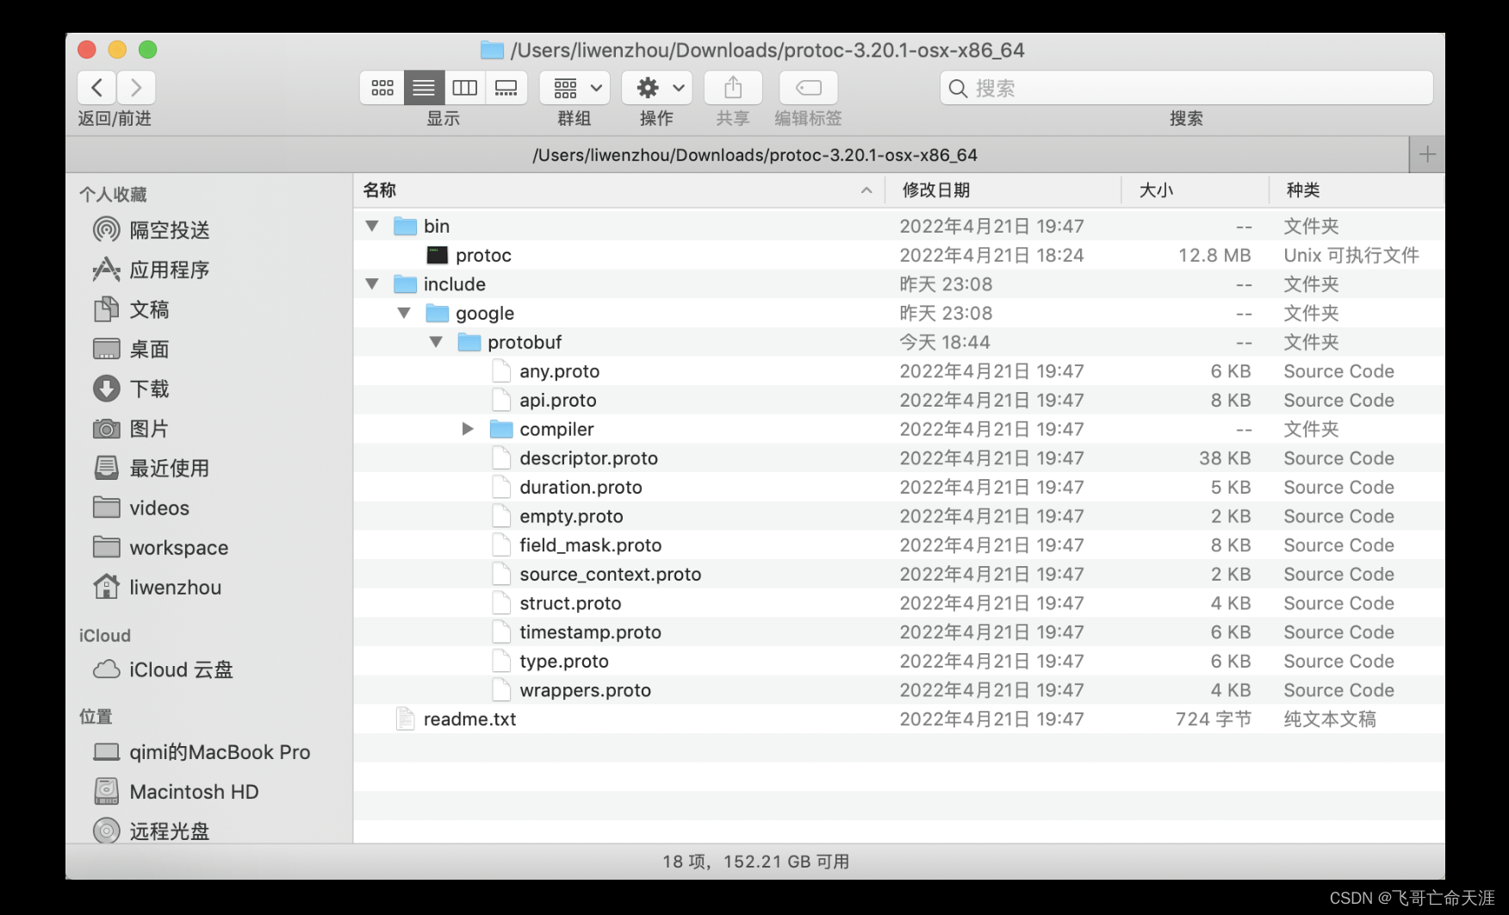Open AirDrop 隔空投送 in sidebar
The image size is (1509, 915).
click(x=152, y=230)
